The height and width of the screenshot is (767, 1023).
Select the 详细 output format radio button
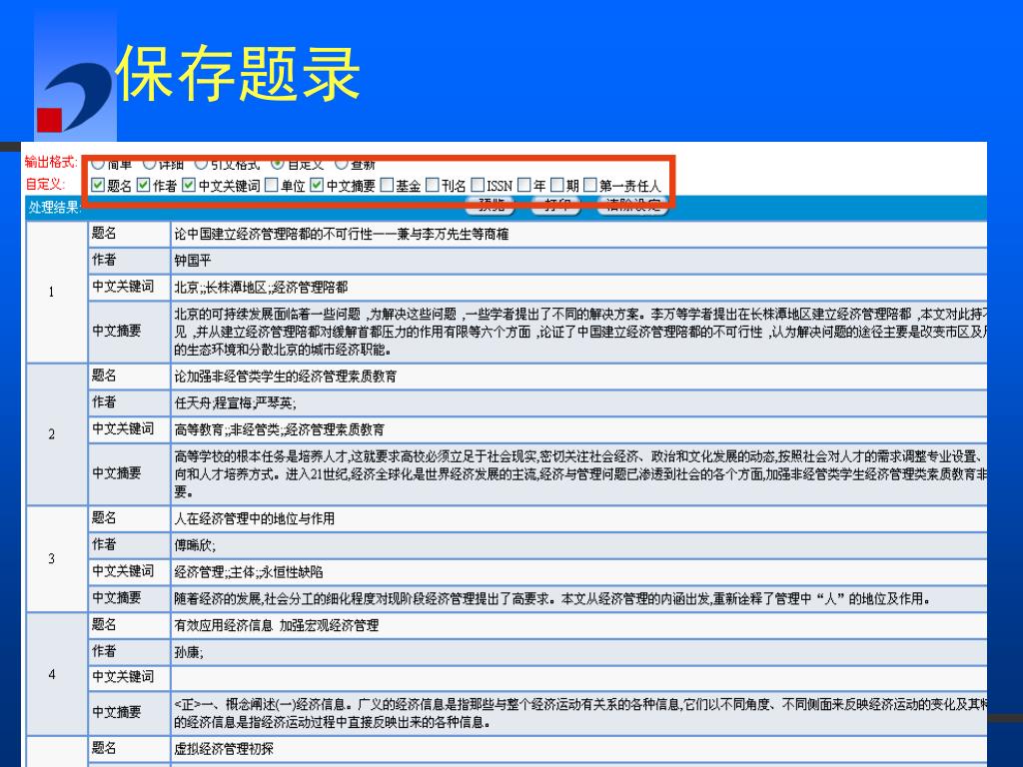(150, 163)
